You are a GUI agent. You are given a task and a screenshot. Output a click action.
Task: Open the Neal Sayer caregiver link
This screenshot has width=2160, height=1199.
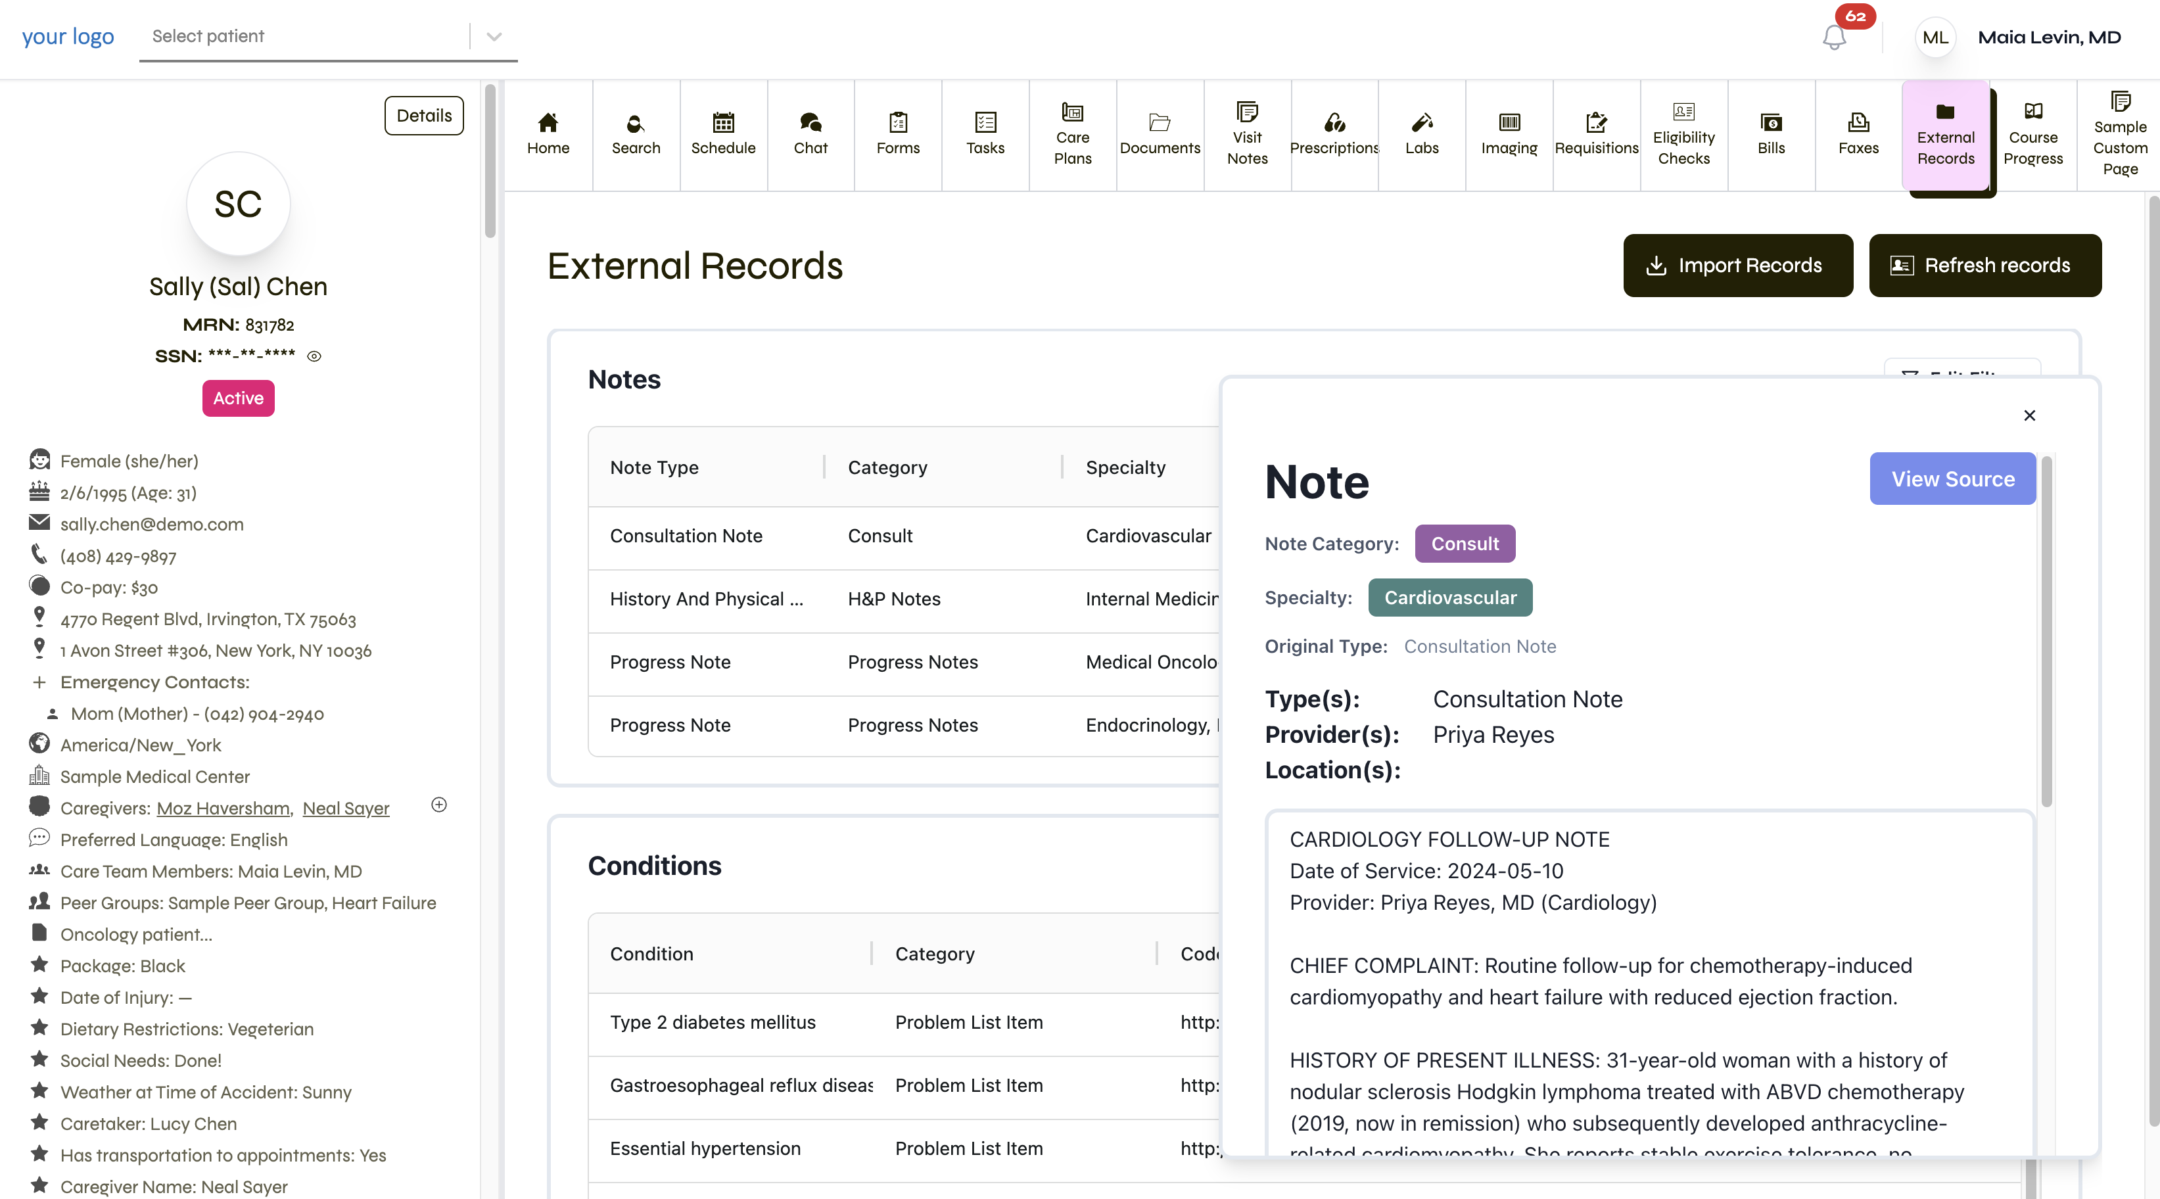point(346,809)
